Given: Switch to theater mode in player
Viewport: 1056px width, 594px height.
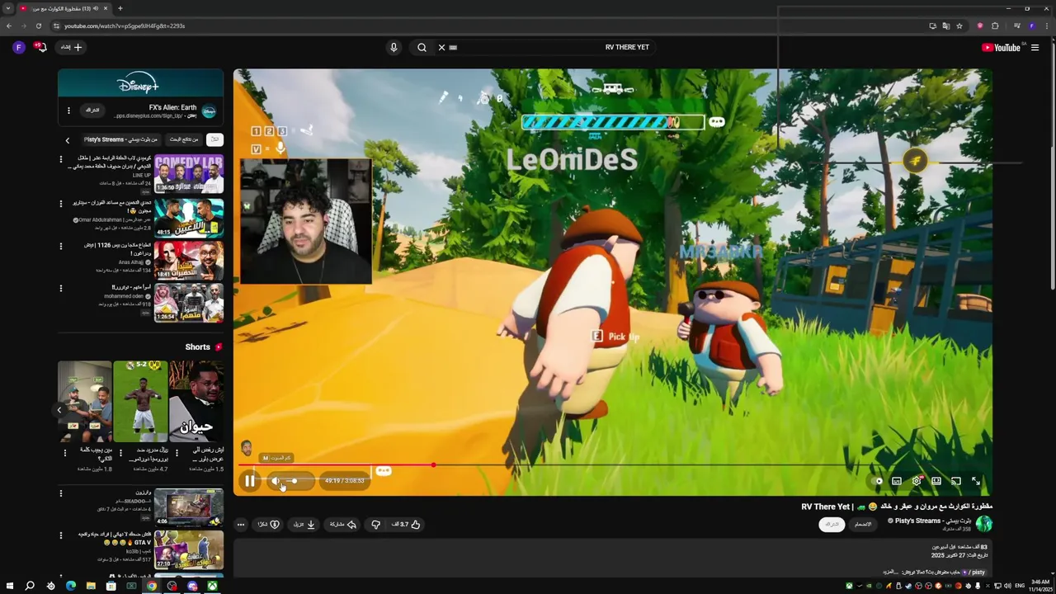Looking at the screenshot, I should (936, 481).
